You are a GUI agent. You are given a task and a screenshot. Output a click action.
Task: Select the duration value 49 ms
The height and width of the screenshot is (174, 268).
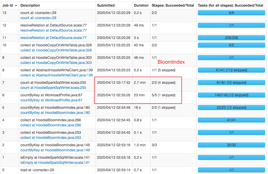139,25
